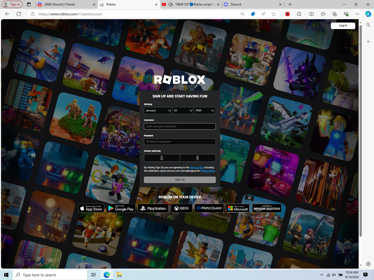
Task: Open the Collections icon
Action: (x=335, y=14)
